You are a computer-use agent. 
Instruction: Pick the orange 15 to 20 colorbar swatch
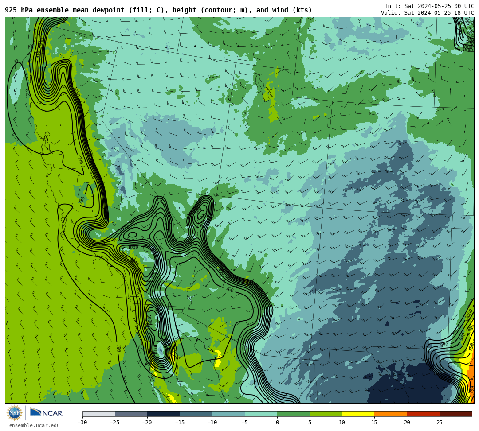pos(391,414)
